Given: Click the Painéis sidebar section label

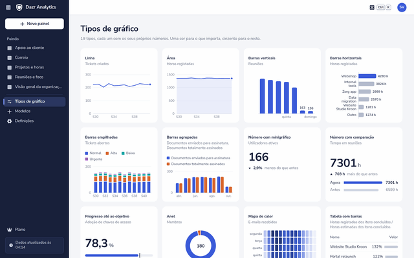Looking at the screenshot, I should point(13,39).
